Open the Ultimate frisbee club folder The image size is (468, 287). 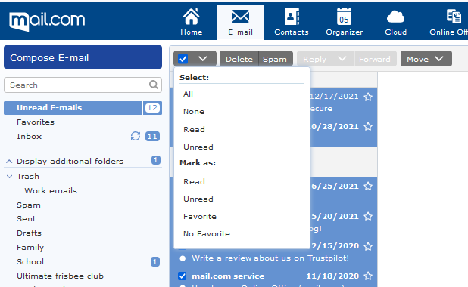pos(60,276)
